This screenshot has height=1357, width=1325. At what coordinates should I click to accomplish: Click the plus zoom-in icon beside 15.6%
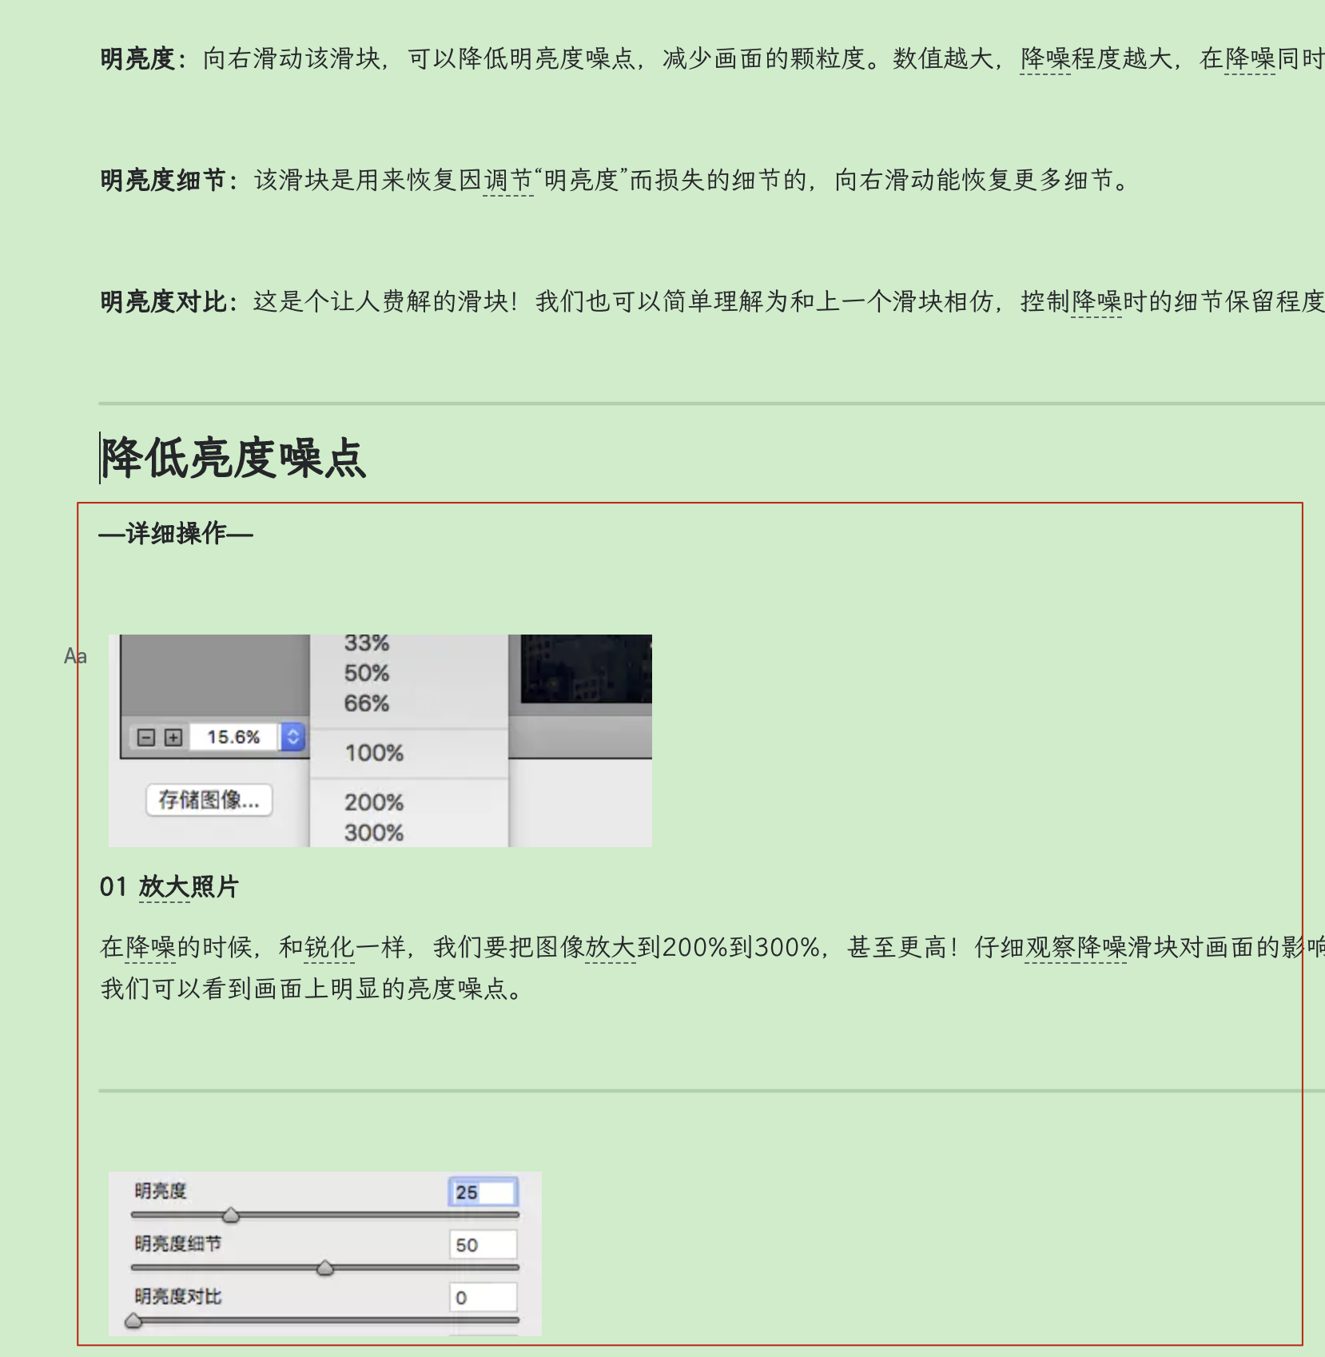(173, 737)
